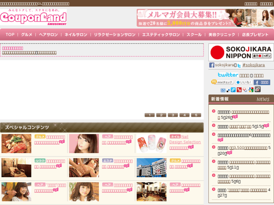Bookmark with the Hatena B! icon
274x205 pixels.
[223, 90]
